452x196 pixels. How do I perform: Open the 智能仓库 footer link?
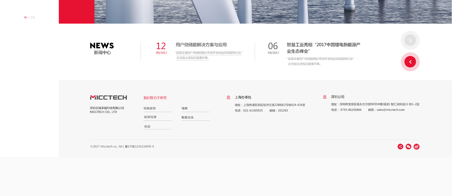(188, 117)
